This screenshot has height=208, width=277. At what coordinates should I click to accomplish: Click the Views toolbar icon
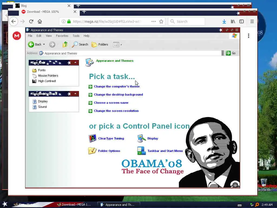[116, 45]
